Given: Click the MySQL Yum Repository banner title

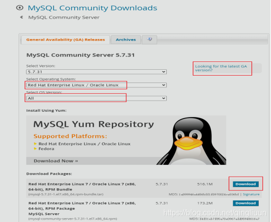Looking at the screenshot, I should click(93, 124).
